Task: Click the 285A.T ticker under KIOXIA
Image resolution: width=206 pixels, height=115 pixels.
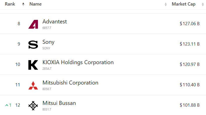Action: (x=47, y=68)
